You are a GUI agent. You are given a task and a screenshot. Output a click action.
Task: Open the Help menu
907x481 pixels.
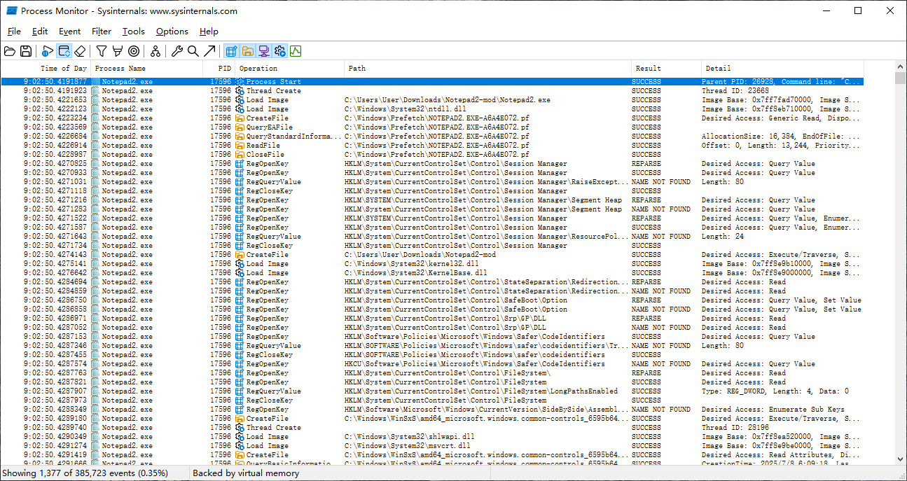209,32
